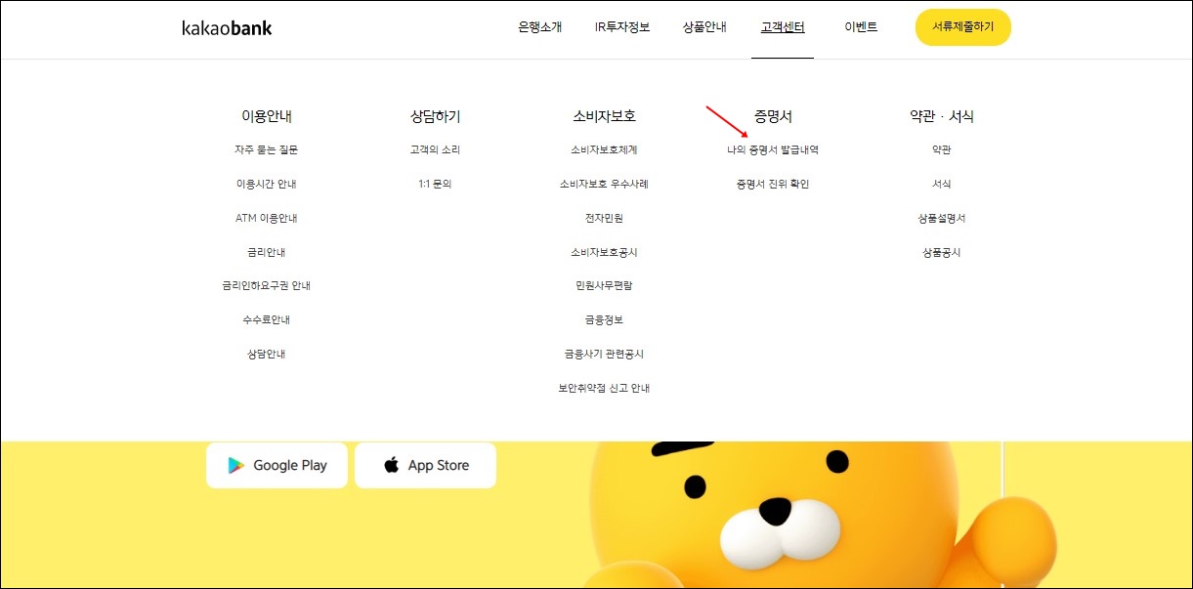Open 이용시간 안내
1193x589 pixels.
coord(267,185)
